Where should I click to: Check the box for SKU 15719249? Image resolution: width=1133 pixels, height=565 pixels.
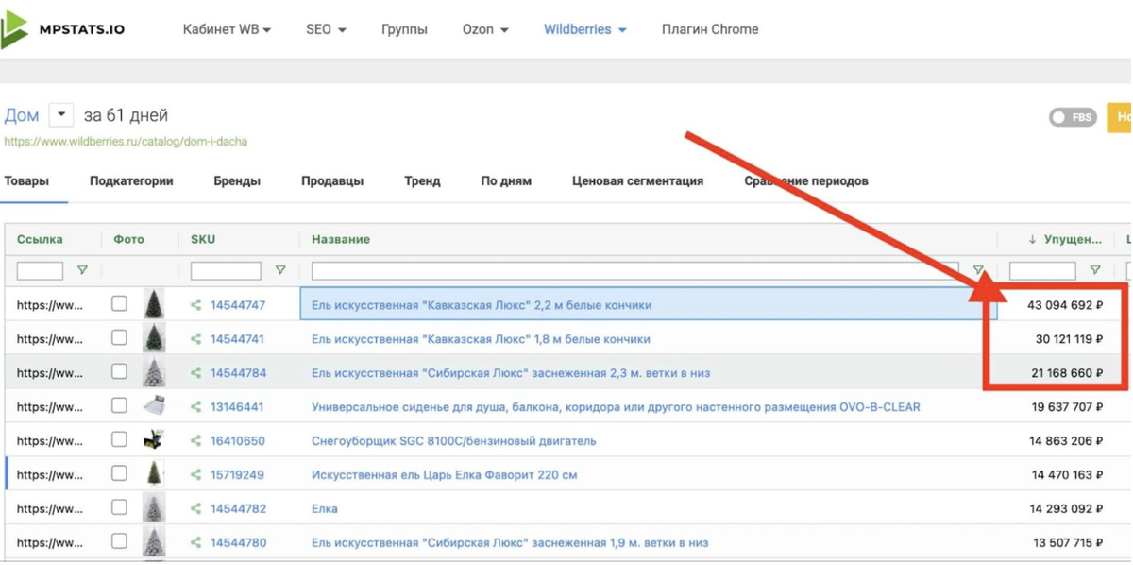119,473
